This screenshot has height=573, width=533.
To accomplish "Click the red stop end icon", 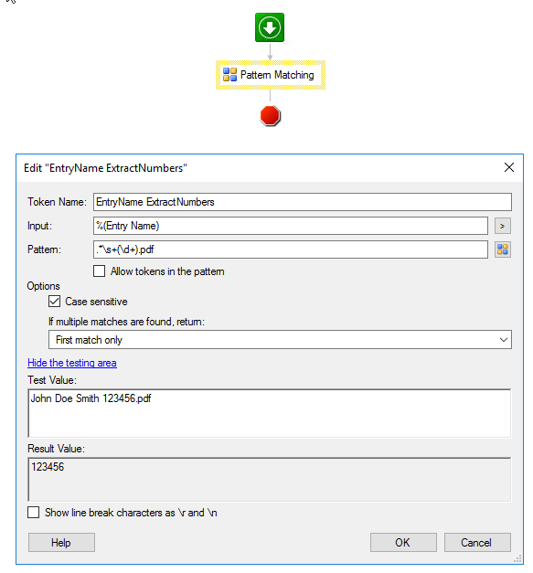I will tap(270, 116).
